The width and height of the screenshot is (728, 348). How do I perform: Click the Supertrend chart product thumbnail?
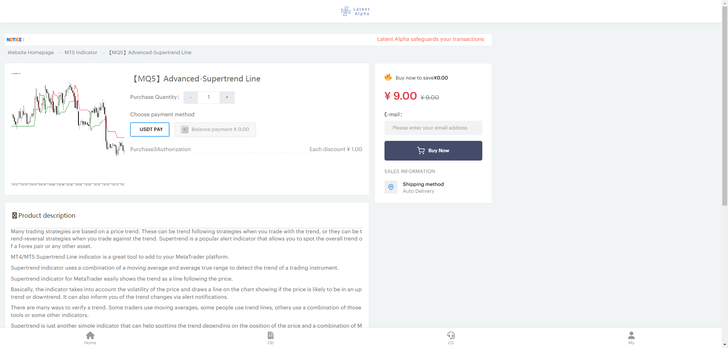point(67,129)
